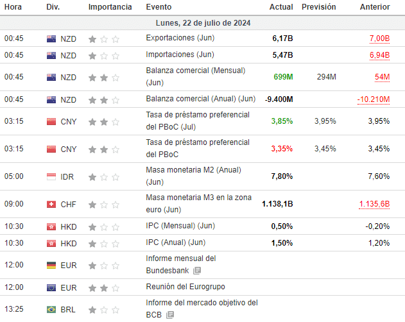Image resolution: width=405 pixels, height=322 pixels.
Task: Click importance stars for Reunión del Eurogrupo
Action: (104, 287)
